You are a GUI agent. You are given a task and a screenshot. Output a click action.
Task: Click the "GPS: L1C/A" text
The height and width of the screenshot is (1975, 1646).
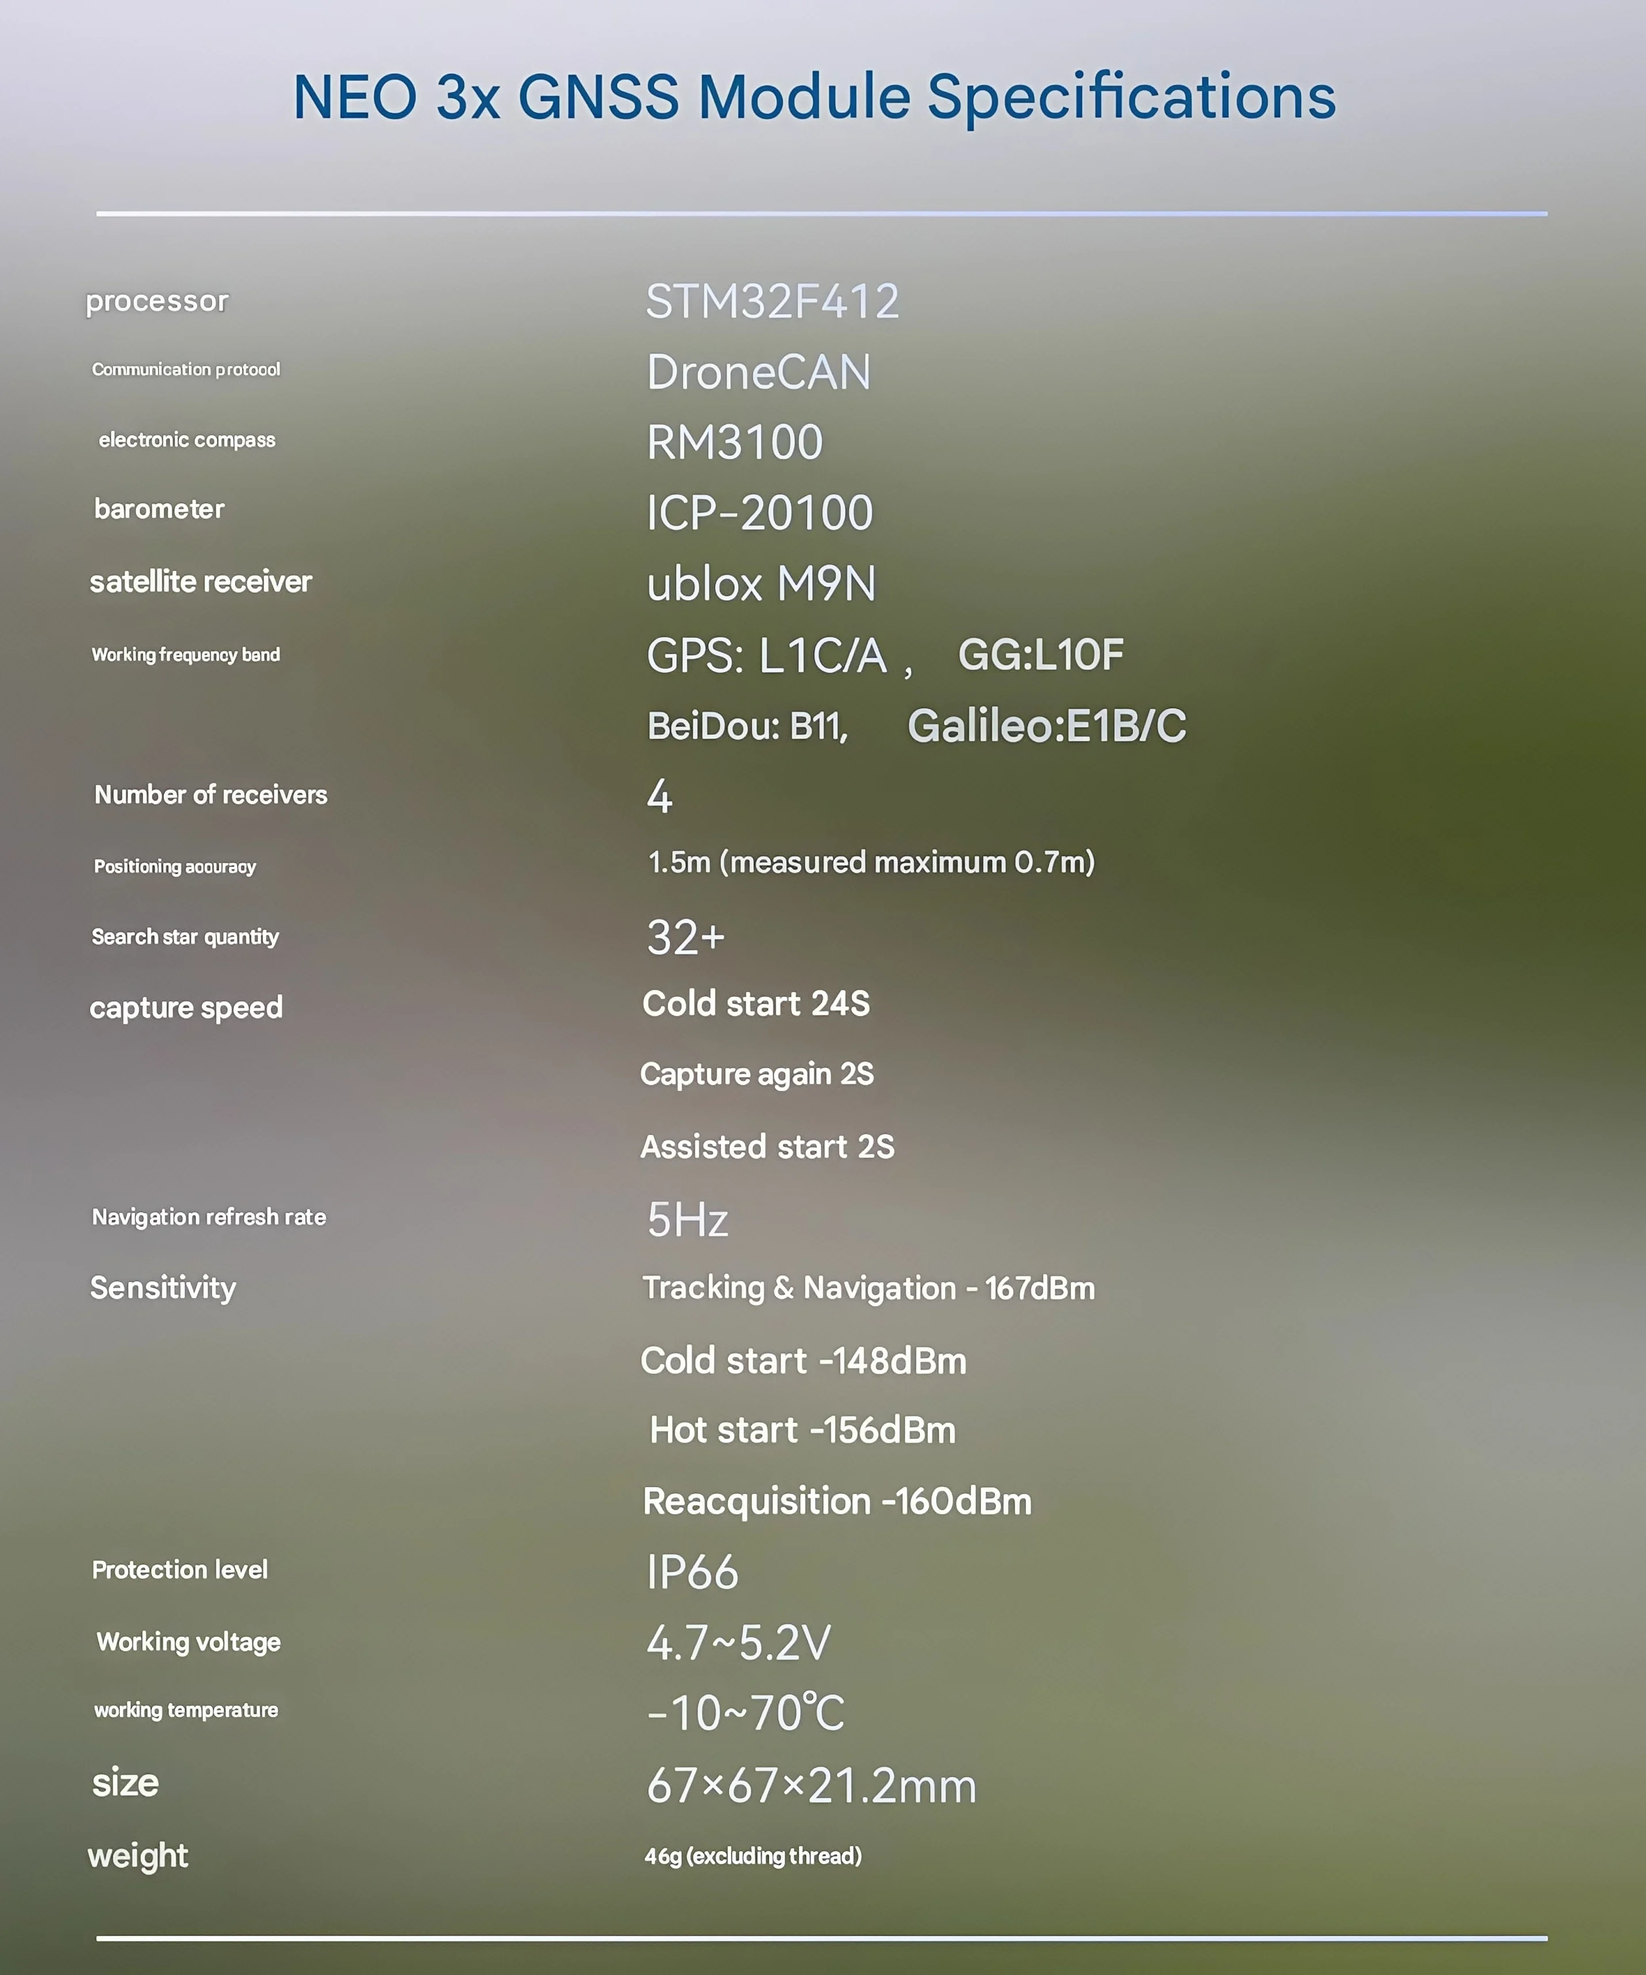click(x=767, y=655)
